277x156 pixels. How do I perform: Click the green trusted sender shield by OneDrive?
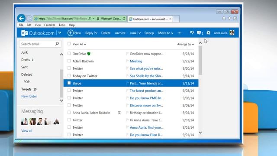89,54
